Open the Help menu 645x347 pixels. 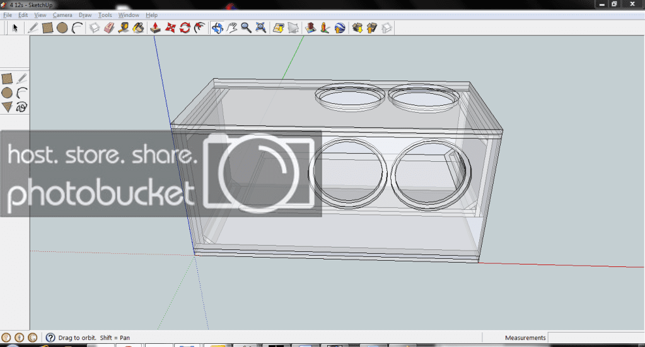152,14
